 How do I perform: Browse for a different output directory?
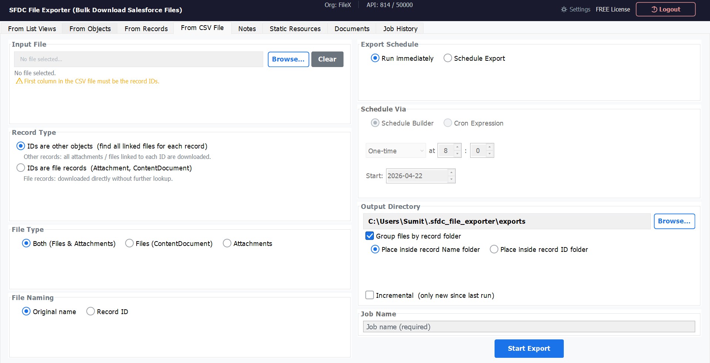coord(674,221)
